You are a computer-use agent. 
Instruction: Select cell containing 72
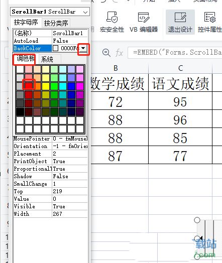(120, 101)
